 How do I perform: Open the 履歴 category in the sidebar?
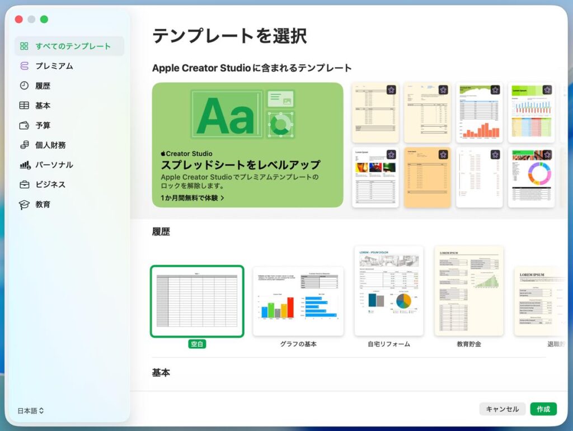[x=69, y=86]
